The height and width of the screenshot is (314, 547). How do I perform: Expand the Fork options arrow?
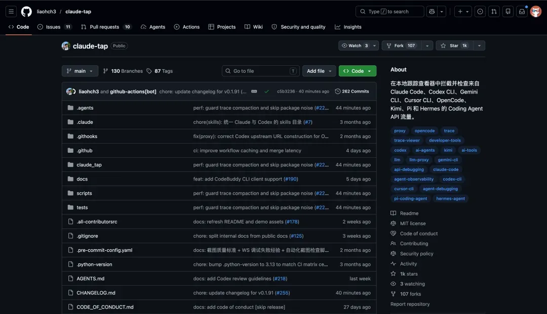click(427, 46)
